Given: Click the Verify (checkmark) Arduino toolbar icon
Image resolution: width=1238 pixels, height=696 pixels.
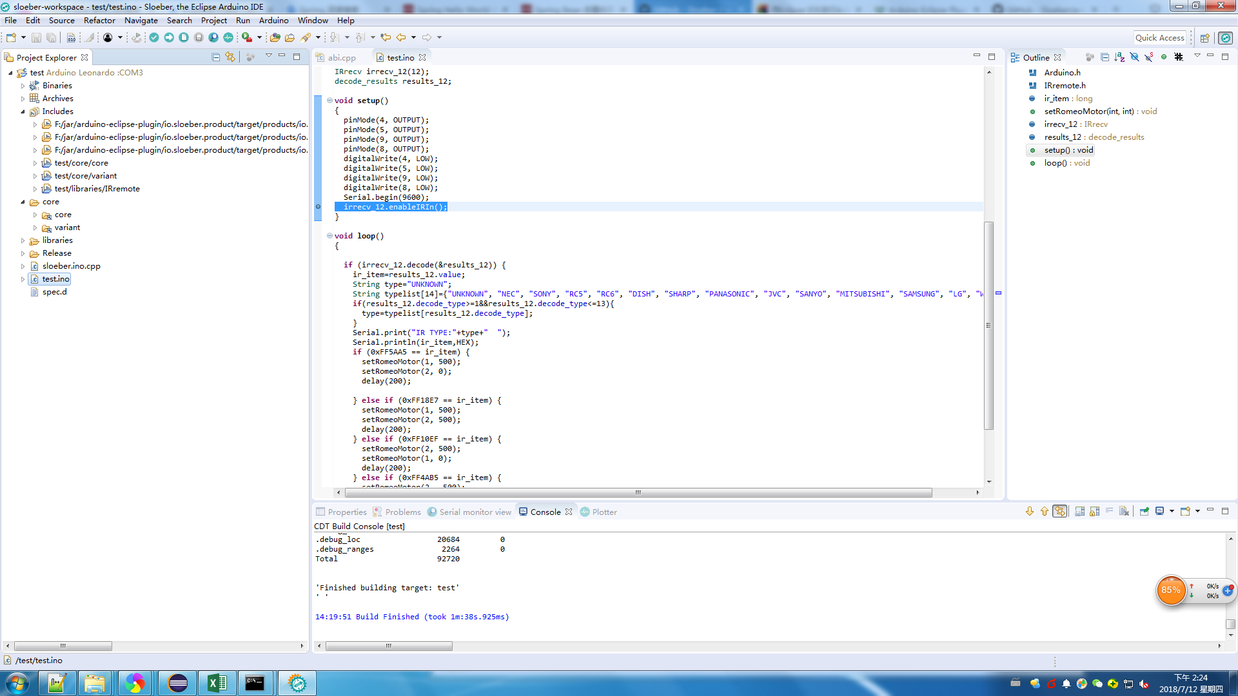Looking at the screenshot, I should [154, 37].
